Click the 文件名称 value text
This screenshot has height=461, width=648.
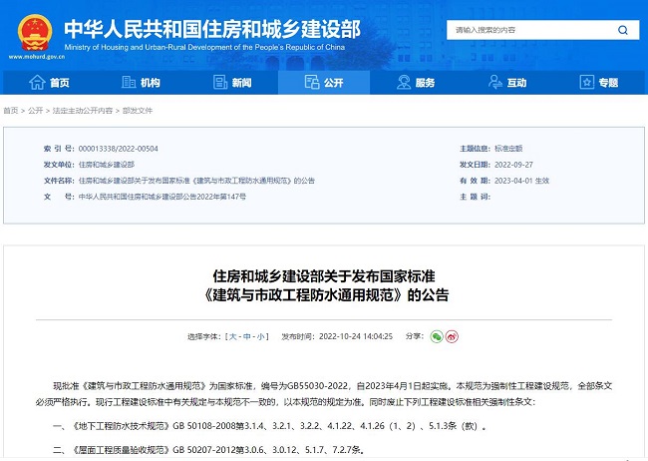coord(196,181)
